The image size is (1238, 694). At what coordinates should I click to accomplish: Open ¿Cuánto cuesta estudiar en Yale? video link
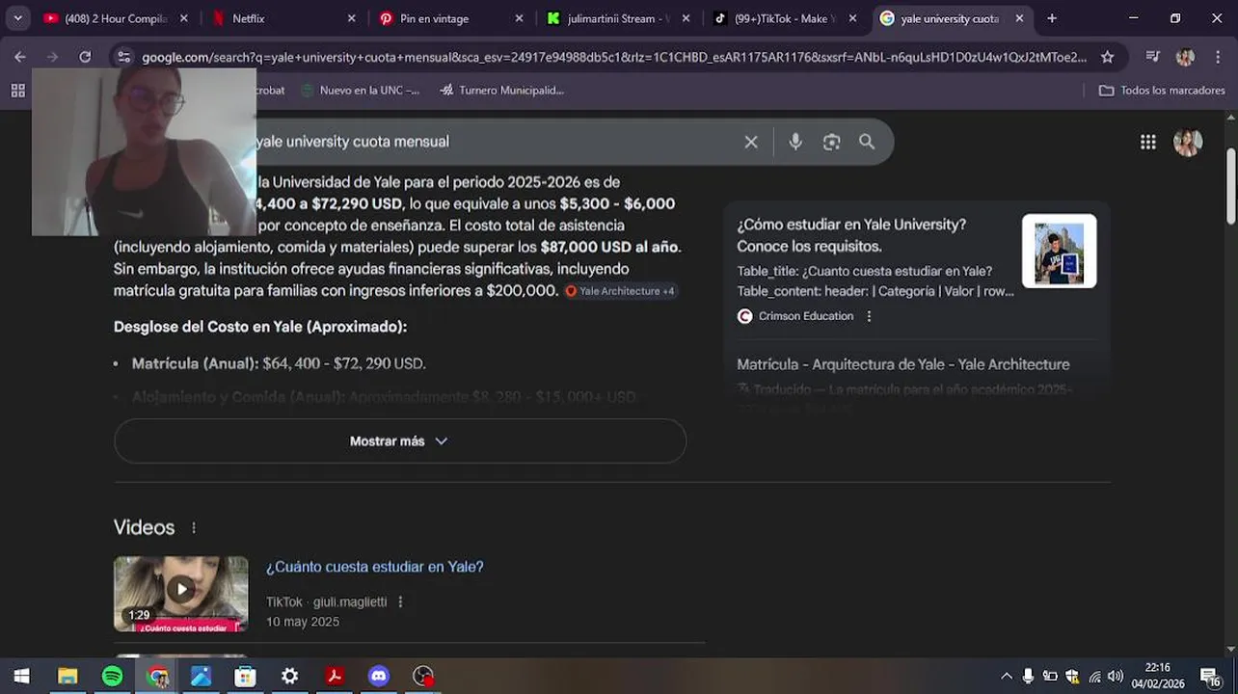[374, 567]
